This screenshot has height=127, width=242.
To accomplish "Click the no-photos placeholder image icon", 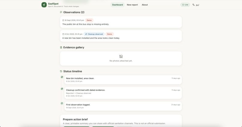I will pos(121,56).
